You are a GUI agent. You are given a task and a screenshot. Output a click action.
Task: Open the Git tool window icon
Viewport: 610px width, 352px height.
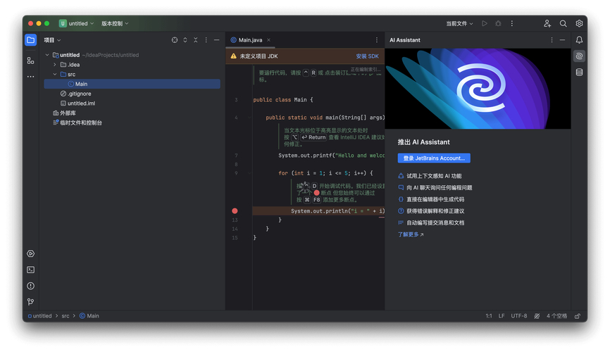[x=31, y=302]
